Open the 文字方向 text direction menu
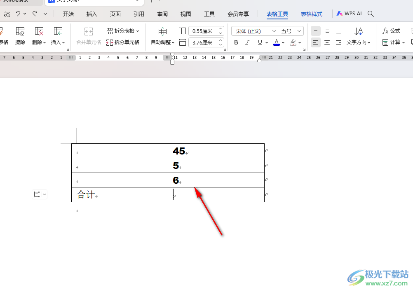Viewport: 413px width, 290px height. click(359, 36)
